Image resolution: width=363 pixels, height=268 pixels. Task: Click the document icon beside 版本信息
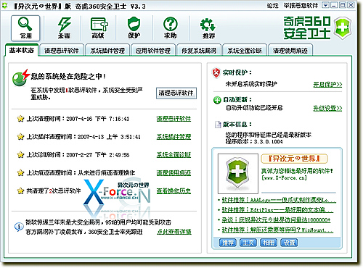218,125
